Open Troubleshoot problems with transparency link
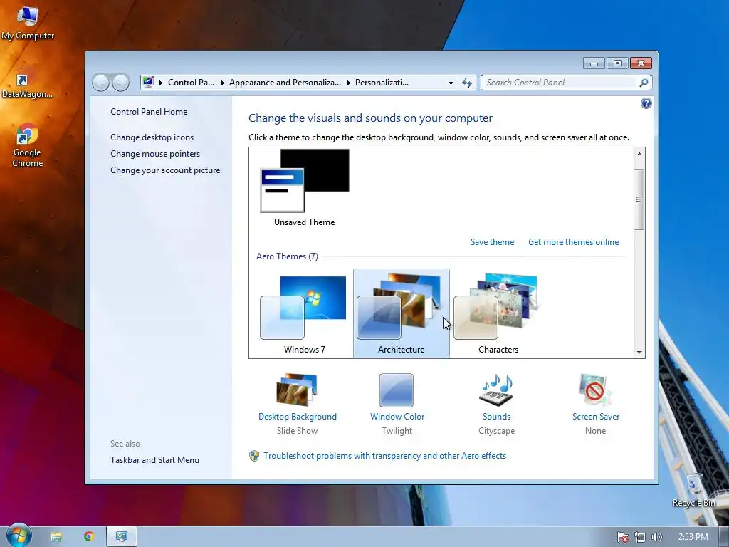 [x=385, y=456]
